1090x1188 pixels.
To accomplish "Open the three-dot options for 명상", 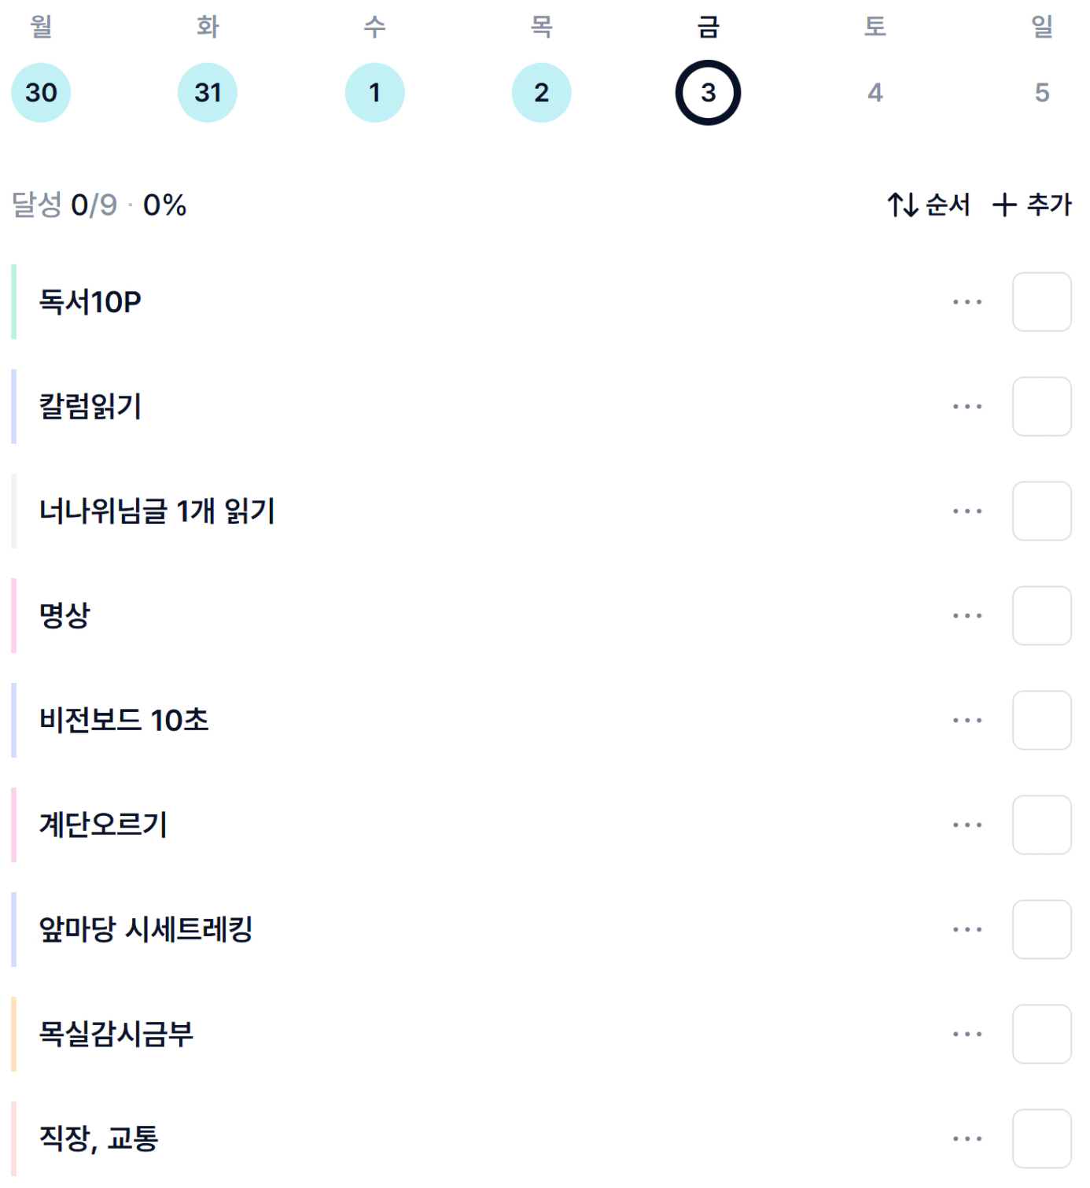I will click(x=967, y=616).
